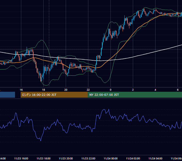Click the NY 22:00-07:00 JST session bar

135,95
